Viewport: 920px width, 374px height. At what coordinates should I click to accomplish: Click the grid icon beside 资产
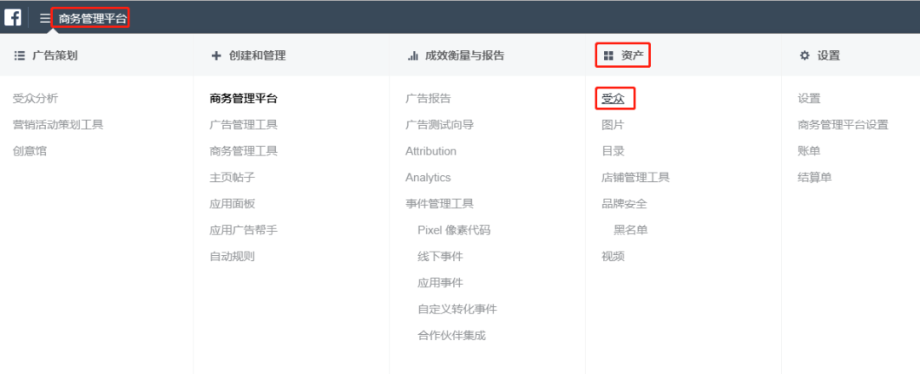(608, 55)
